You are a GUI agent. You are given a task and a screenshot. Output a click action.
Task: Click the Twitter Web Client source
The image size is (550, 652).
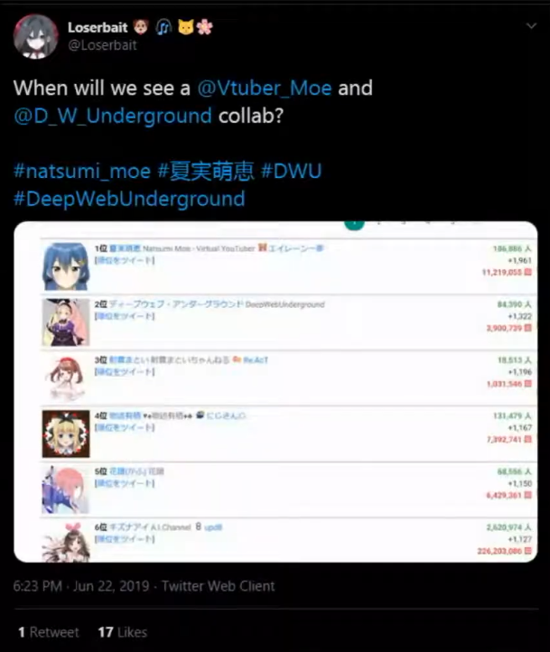[x=219, y=586]
